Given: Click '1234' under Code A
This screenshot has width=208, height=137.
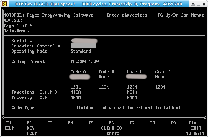Looking at the screenshot, I should tap(76, 87).
